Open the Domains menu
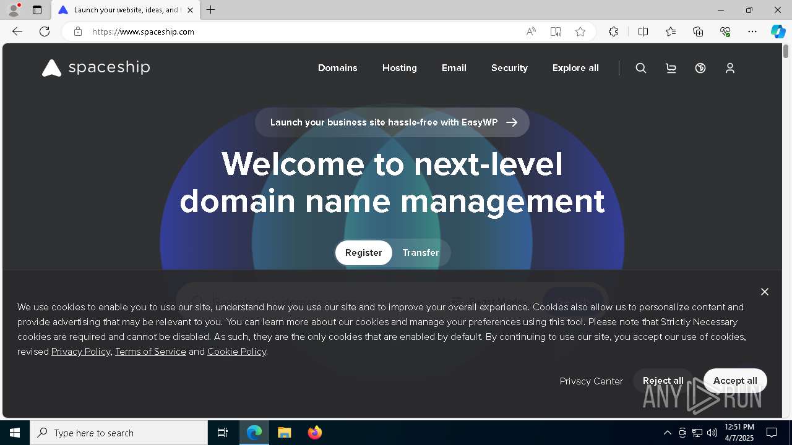The height and width of the screenshot is (445, 792). point(338,68)
